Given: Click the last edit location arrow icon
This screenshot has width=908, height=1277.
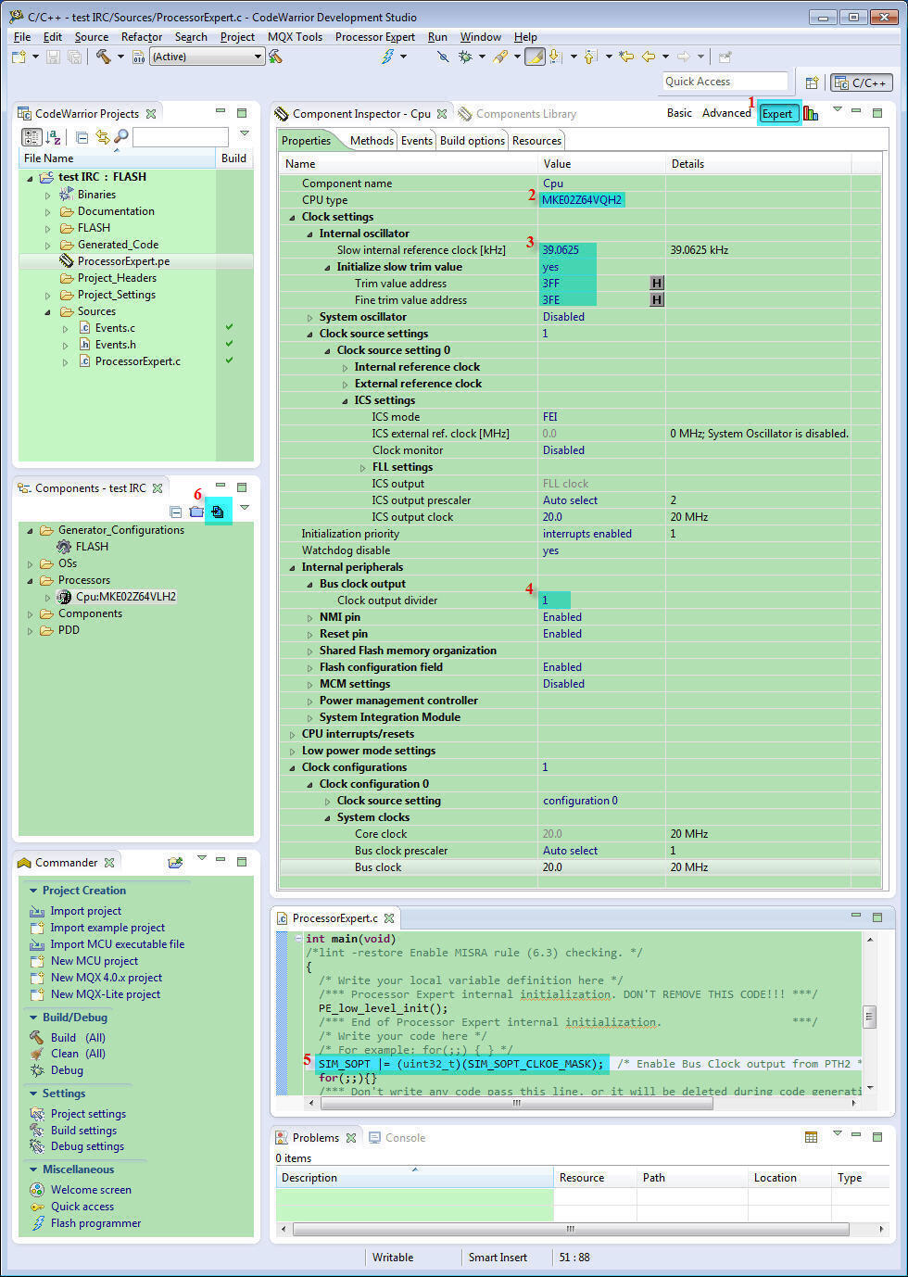Looking at the screenshot, I should point(626,57).
